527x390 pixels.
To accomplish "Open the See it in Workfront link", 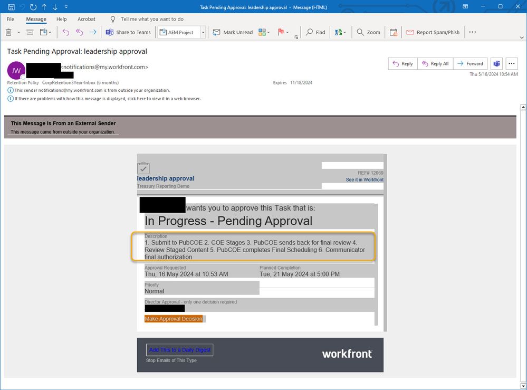I will click(x=364, y=180).
